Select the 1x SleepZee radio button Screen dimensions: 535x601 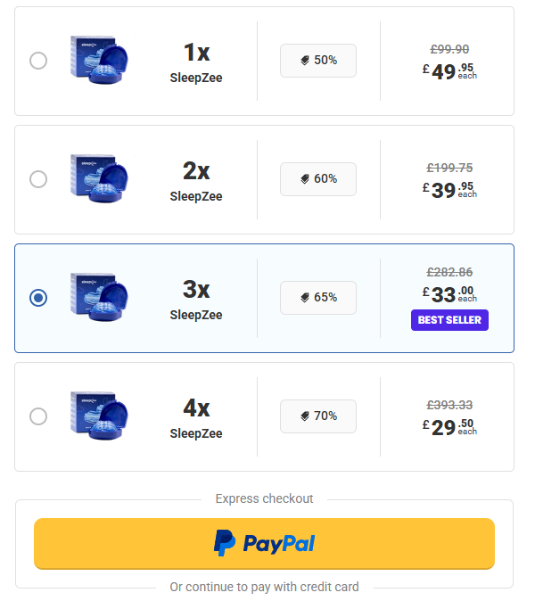(x=38, y=61)
